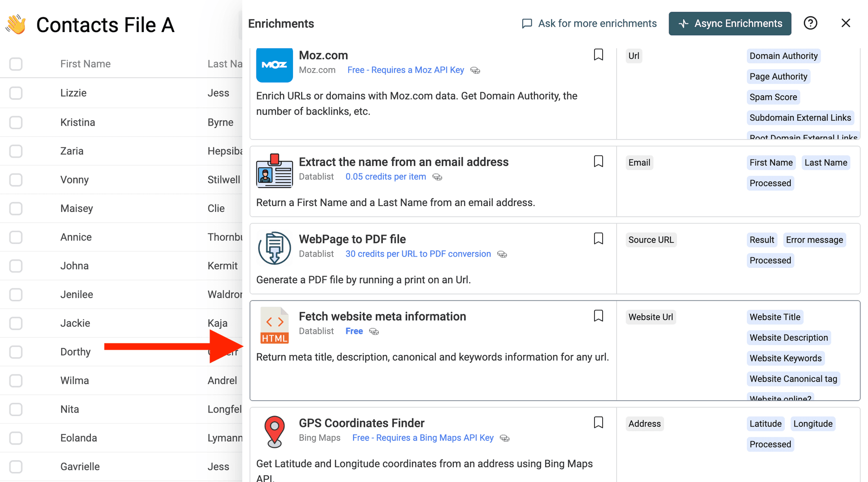Click the First Name column header

coord(85,64)
